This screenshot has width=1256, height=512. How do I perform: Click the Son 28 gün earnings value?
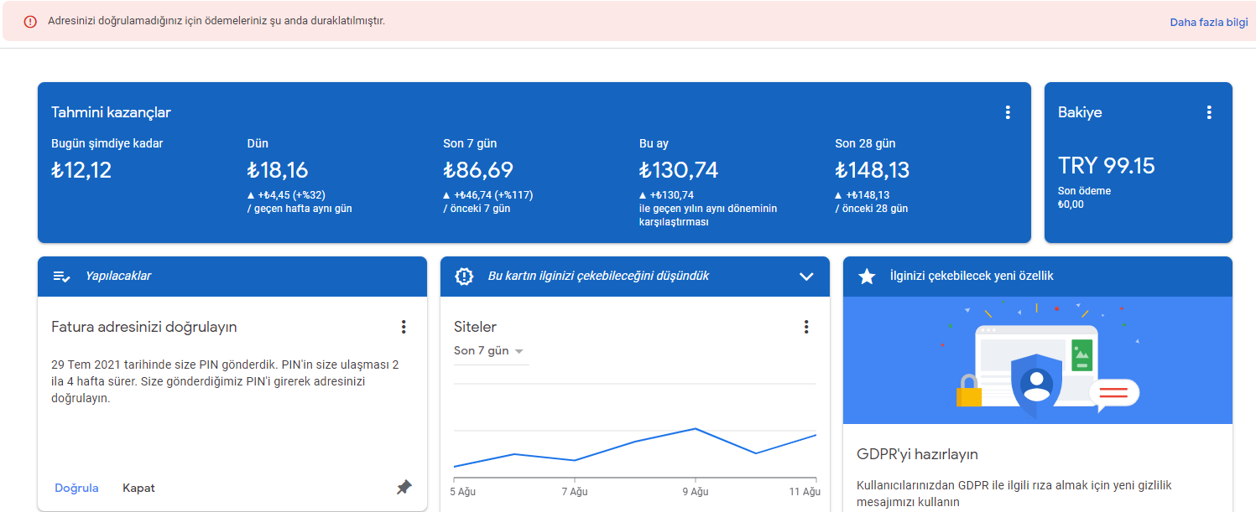(x=873, y=170)
